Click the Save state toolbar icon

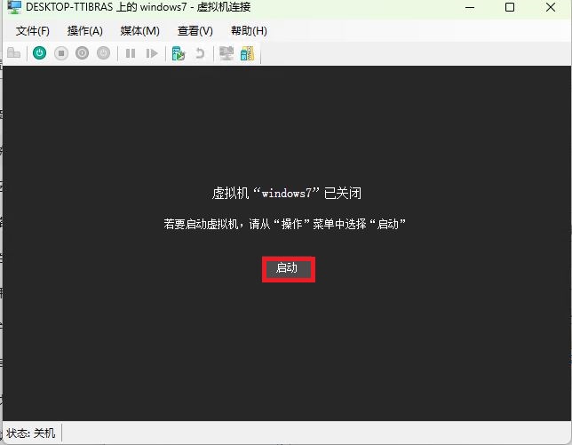[104, 53]
